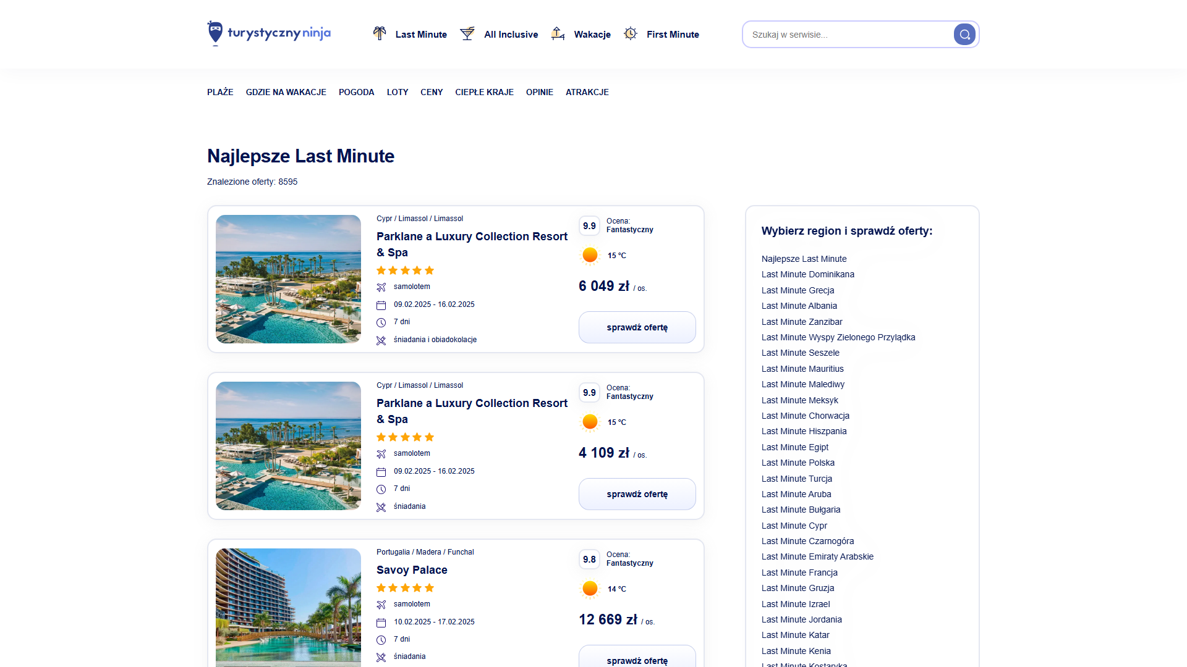The image size is (1187, 667).
Task: Open the Last Minute Dominikana link
Action: tap(807, 274)
